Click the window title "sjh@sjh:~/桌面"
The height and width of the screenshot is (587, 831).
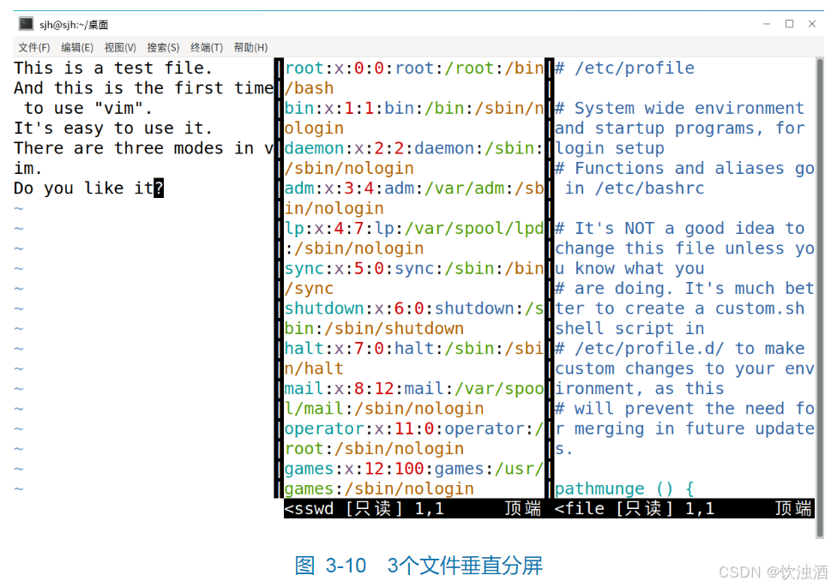click(x=74, y=24)
